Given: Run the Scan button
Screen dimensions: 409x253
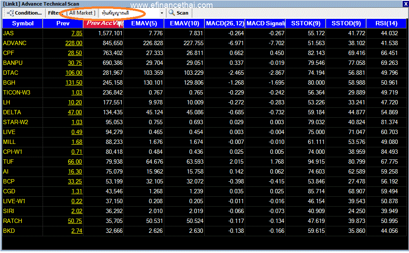Looking at the screenshot, I should 178,13.
